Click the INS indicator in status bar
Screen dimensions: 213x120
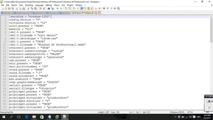tap(207, 112)
